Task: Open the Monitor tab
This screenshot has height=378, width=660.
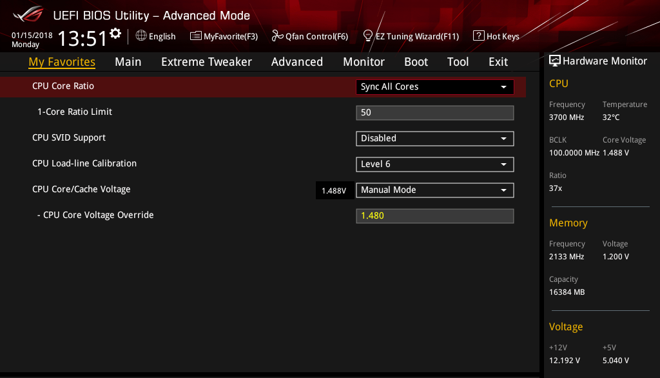Action: (364, 62)
